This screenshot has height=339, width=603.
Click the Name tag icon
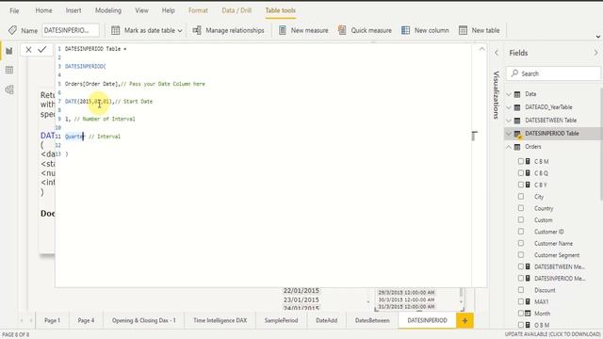tap(12, 30)
